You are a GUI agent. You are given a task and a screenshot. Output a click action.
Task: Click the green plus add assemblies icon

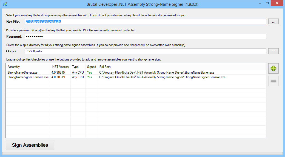click(273, 68)
